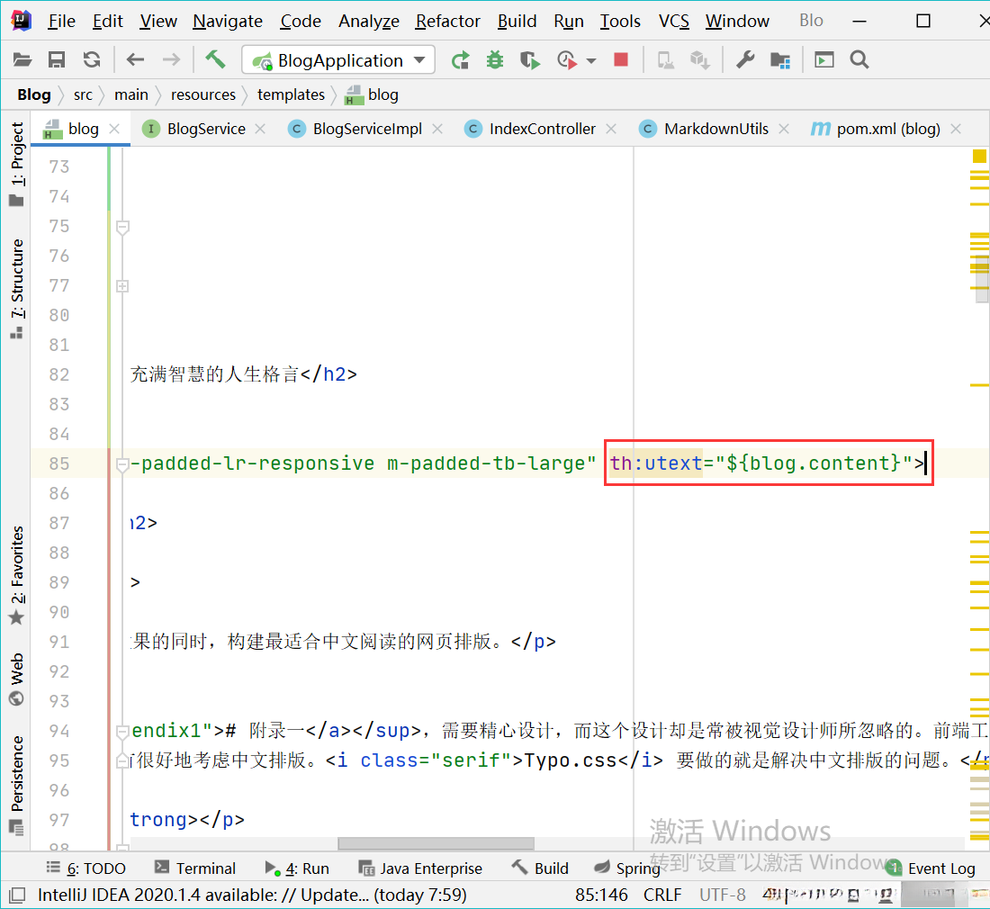Change the UTF-8 file encoding

click(x=723, y=895)
